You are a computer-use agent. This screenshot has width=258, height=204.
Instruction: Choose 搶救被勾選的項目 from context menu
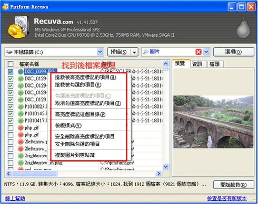(x=78, y=85)
